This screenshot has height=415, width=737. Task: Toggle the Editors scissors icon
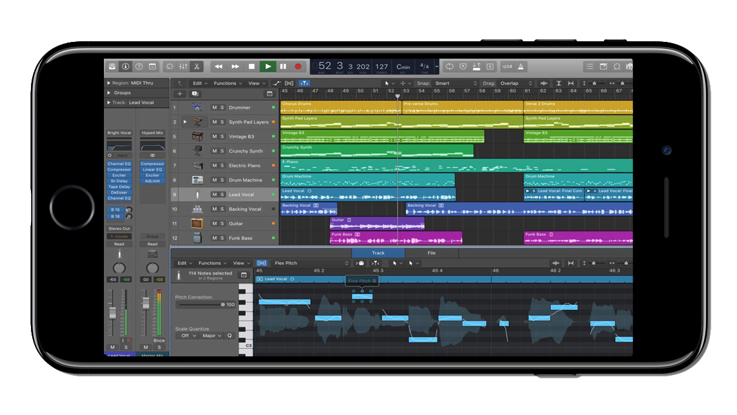[x=196, y=66]
